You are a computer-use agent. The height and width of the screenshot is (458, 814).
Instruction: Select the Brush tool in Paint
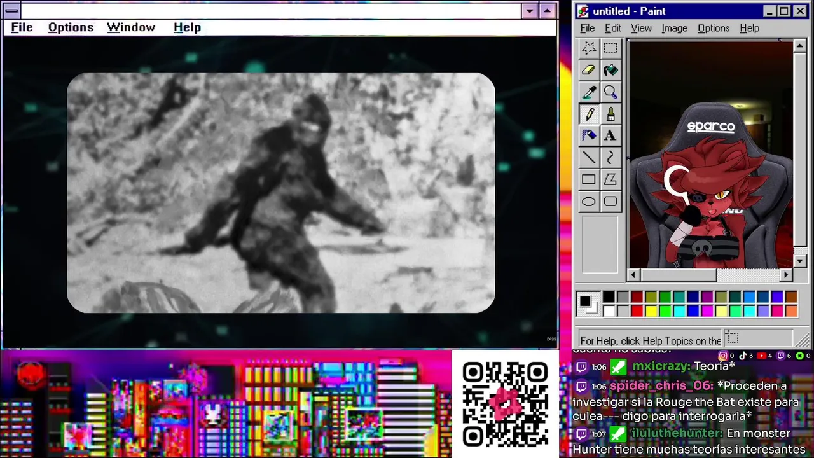pos(610,114)
